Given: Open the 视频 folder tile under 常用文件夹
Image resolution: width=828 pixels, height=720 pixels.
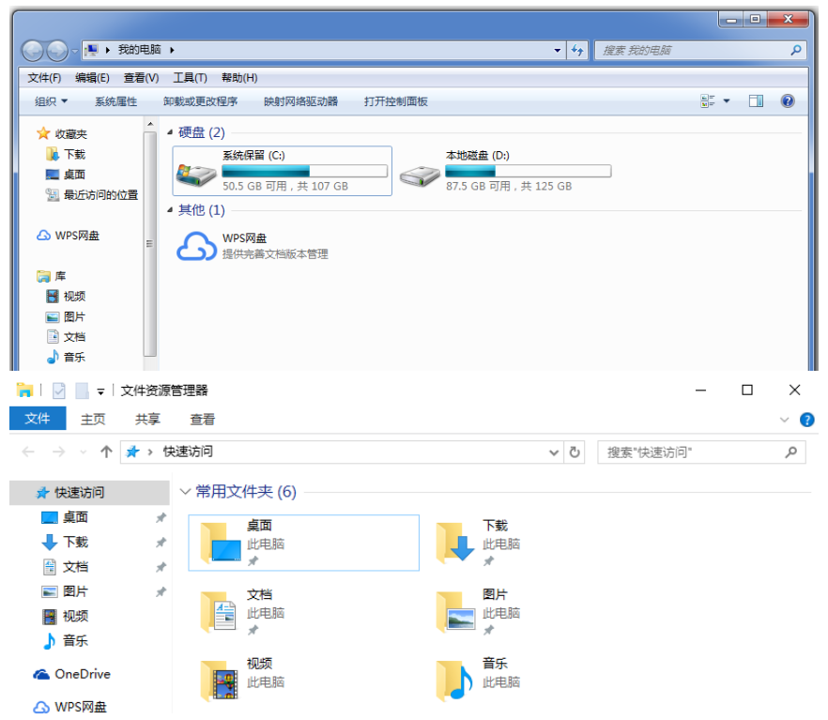Looking at the screenshot, I should coord(243,680).
